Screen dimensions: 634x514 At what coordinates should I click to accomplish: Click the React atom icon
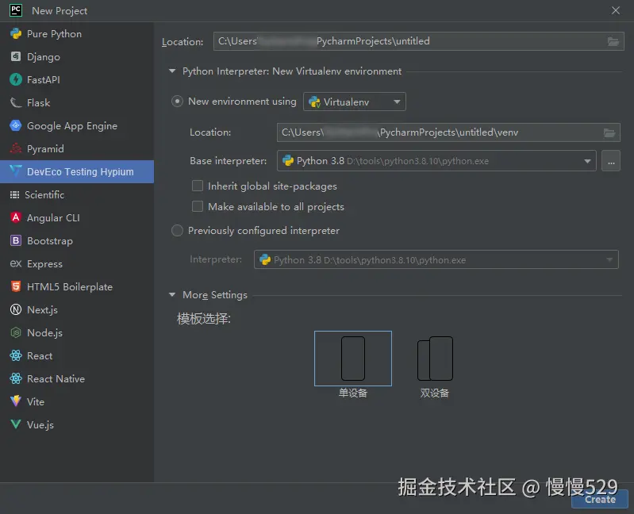pyautogui.click(x=16, y=355)
